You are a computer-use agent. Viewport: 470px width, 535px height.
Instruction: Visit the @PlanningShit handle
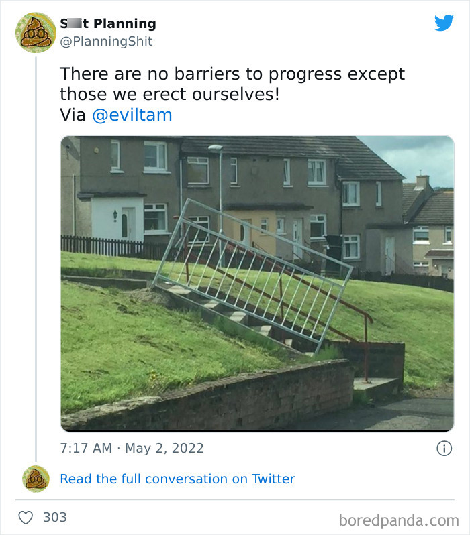pyautogui.click(x=106, y=42)
